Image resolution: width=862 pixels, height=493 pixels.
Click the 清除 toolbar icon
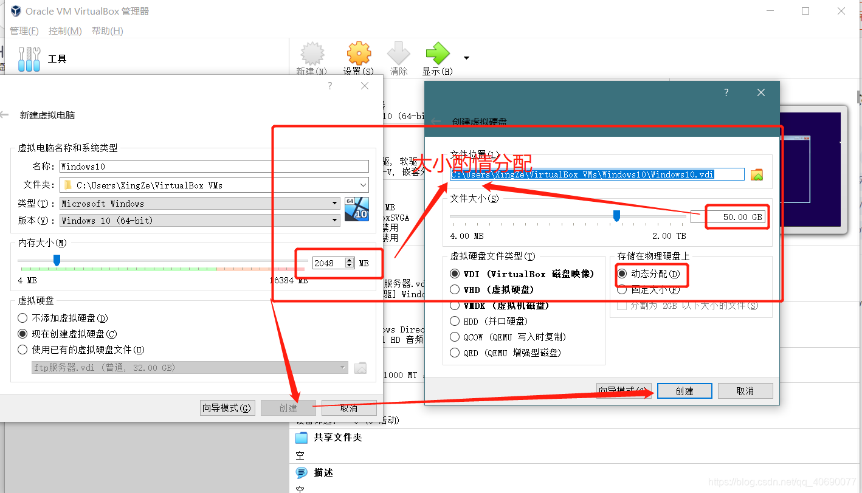point(399,53)
